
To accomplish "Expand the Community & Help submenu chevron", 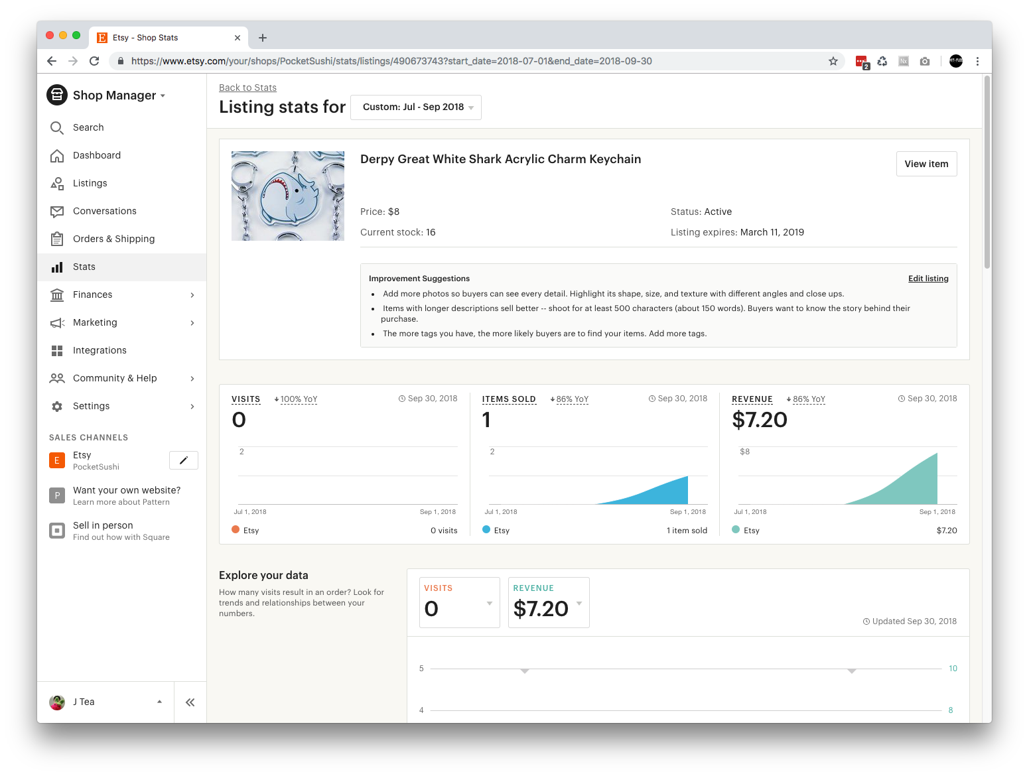I will (192, 379).
